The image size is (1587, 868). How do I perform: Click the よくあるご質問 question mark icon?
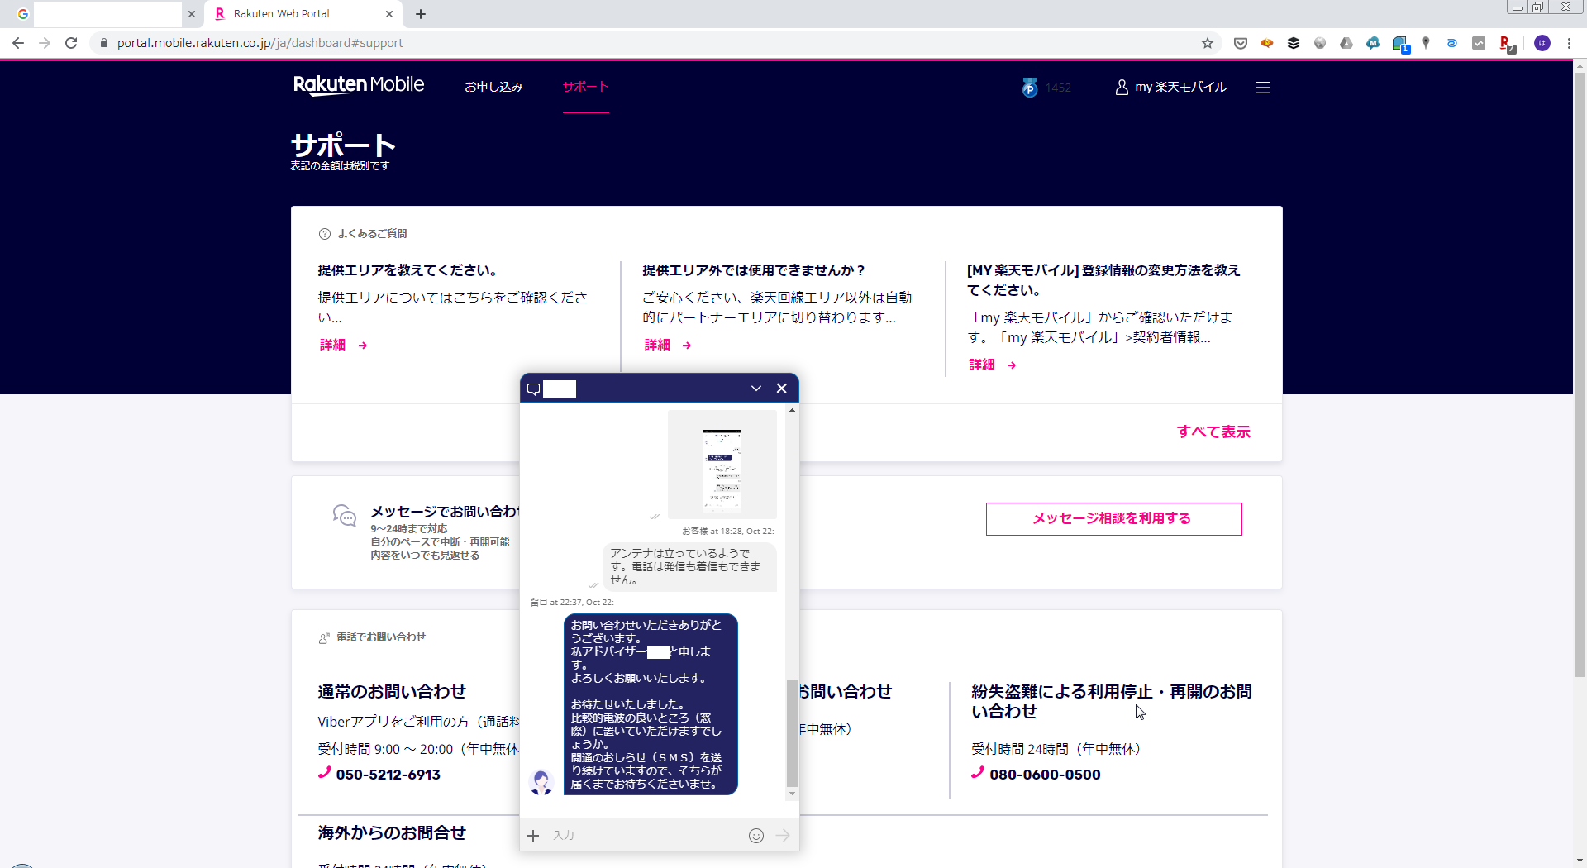point(325,234)
